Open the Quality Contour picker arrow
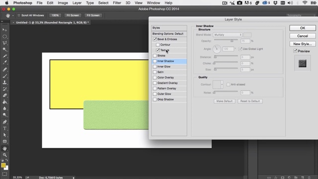This screenshot has height=179, width=318. (222, 85)
